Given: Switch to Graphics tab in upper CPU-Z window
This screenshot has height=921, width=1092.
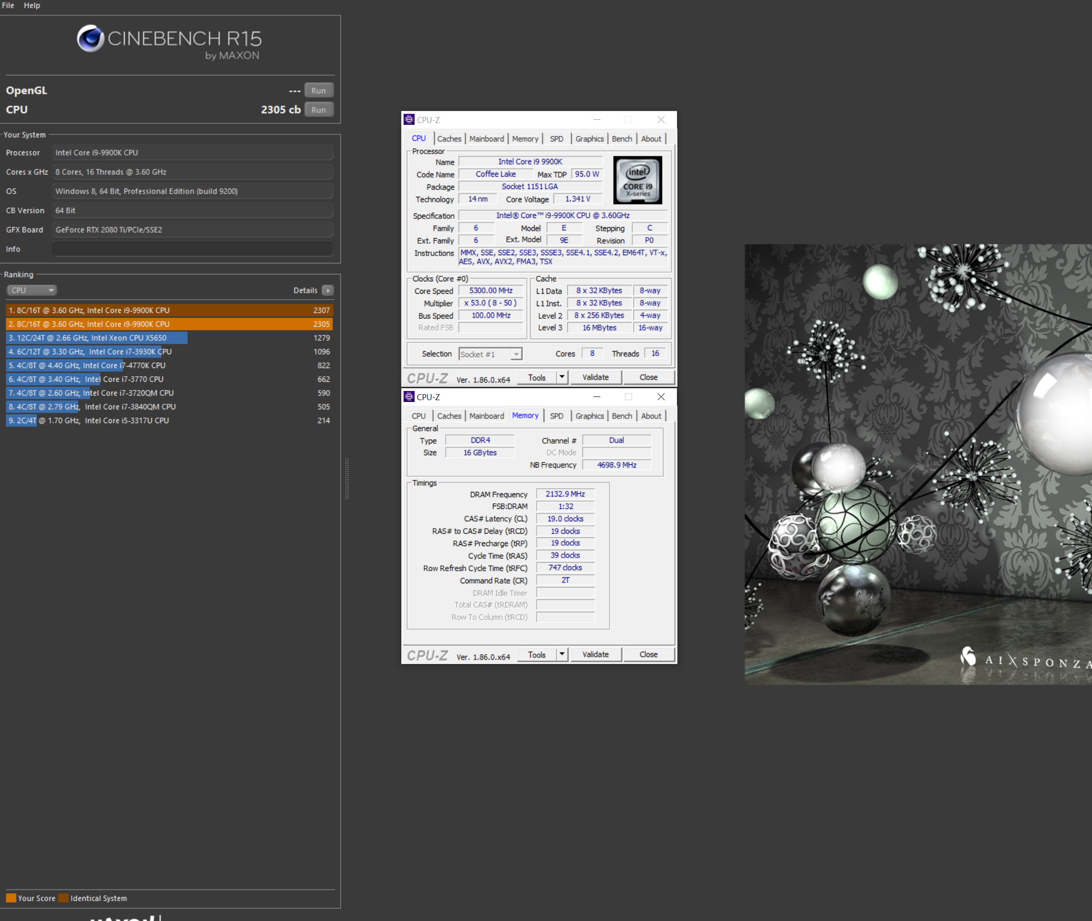Looking at the screenshot, I should click(x=589, y=139).
